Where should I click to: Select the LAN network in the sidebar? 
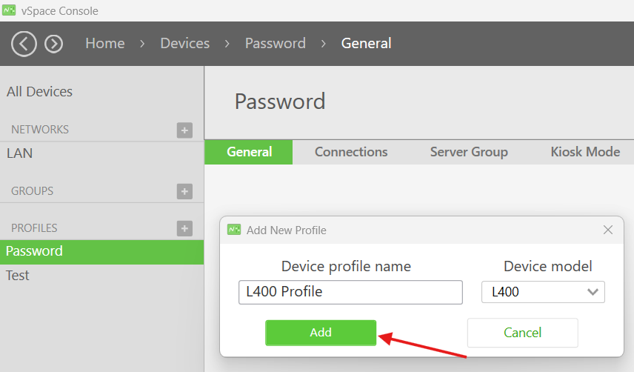click(x=19, y=153)
